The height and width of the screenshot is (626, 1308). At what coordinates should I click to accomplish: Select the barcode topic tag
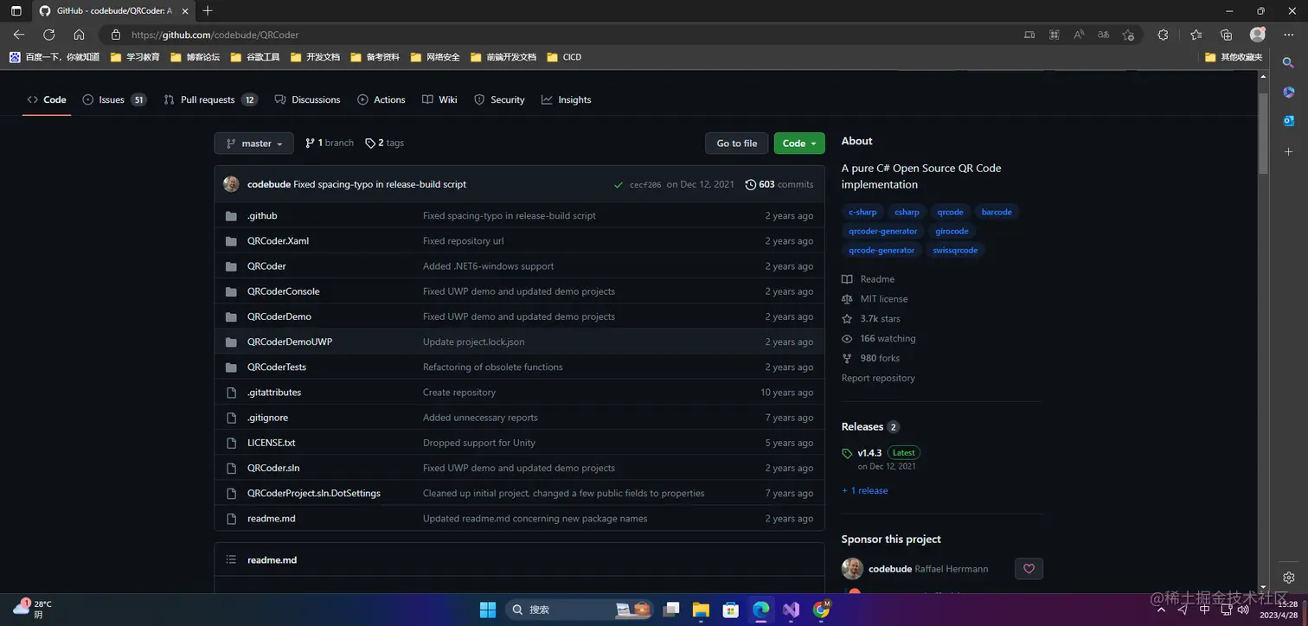997,212
